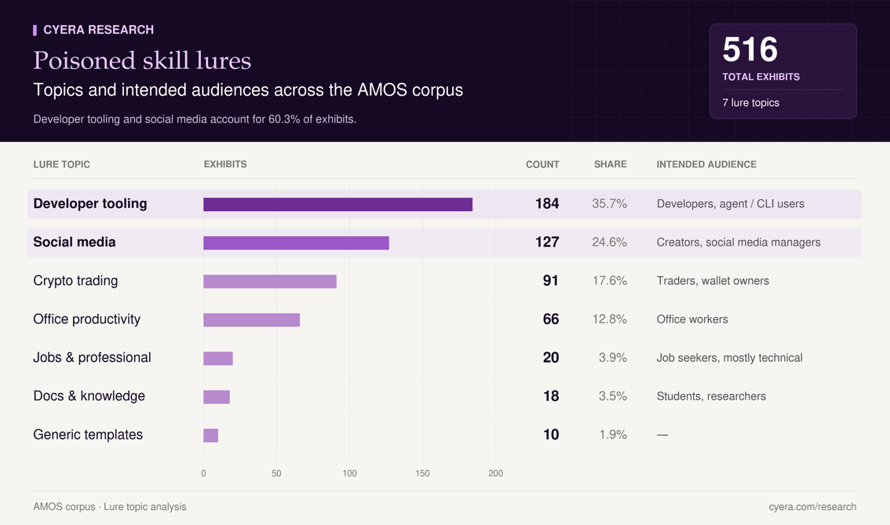Click the 24.6% share value
890x525 pixels.
tap(609, 242)
